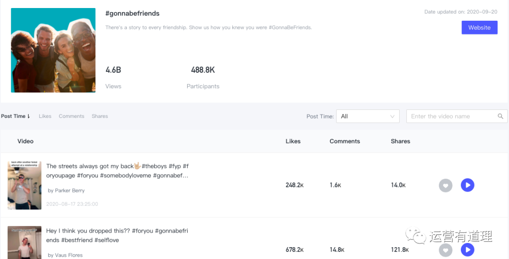Open Vaus Flores video thumbnail
This screenshot has width=509, height=259.
click(x=25, y=242)
